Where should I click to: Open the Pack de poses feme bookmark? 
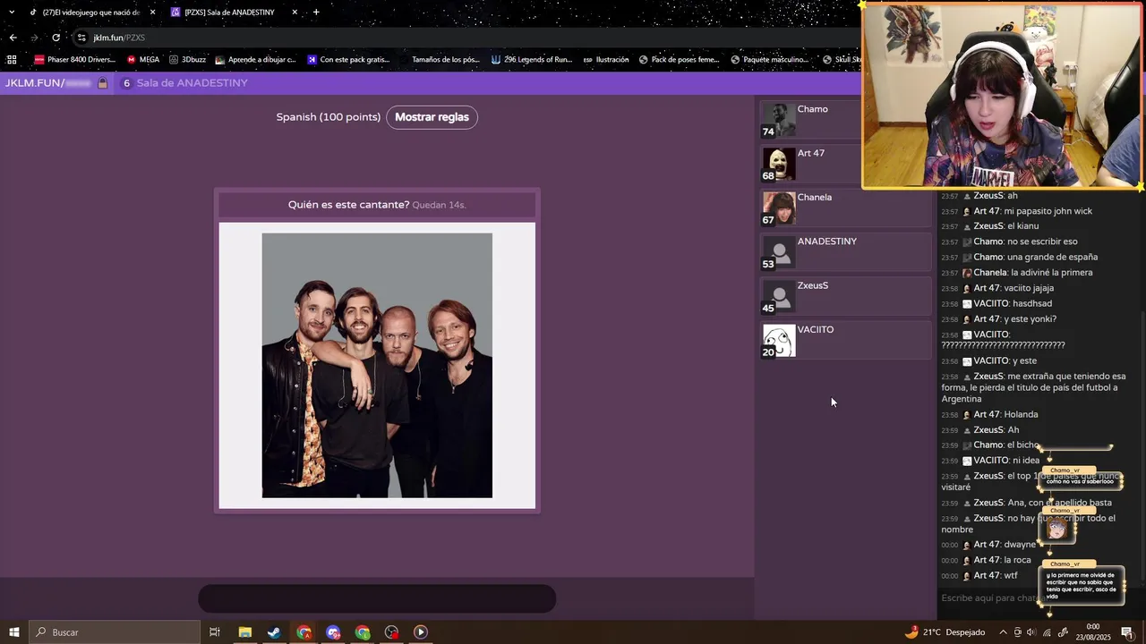(679, 60)
